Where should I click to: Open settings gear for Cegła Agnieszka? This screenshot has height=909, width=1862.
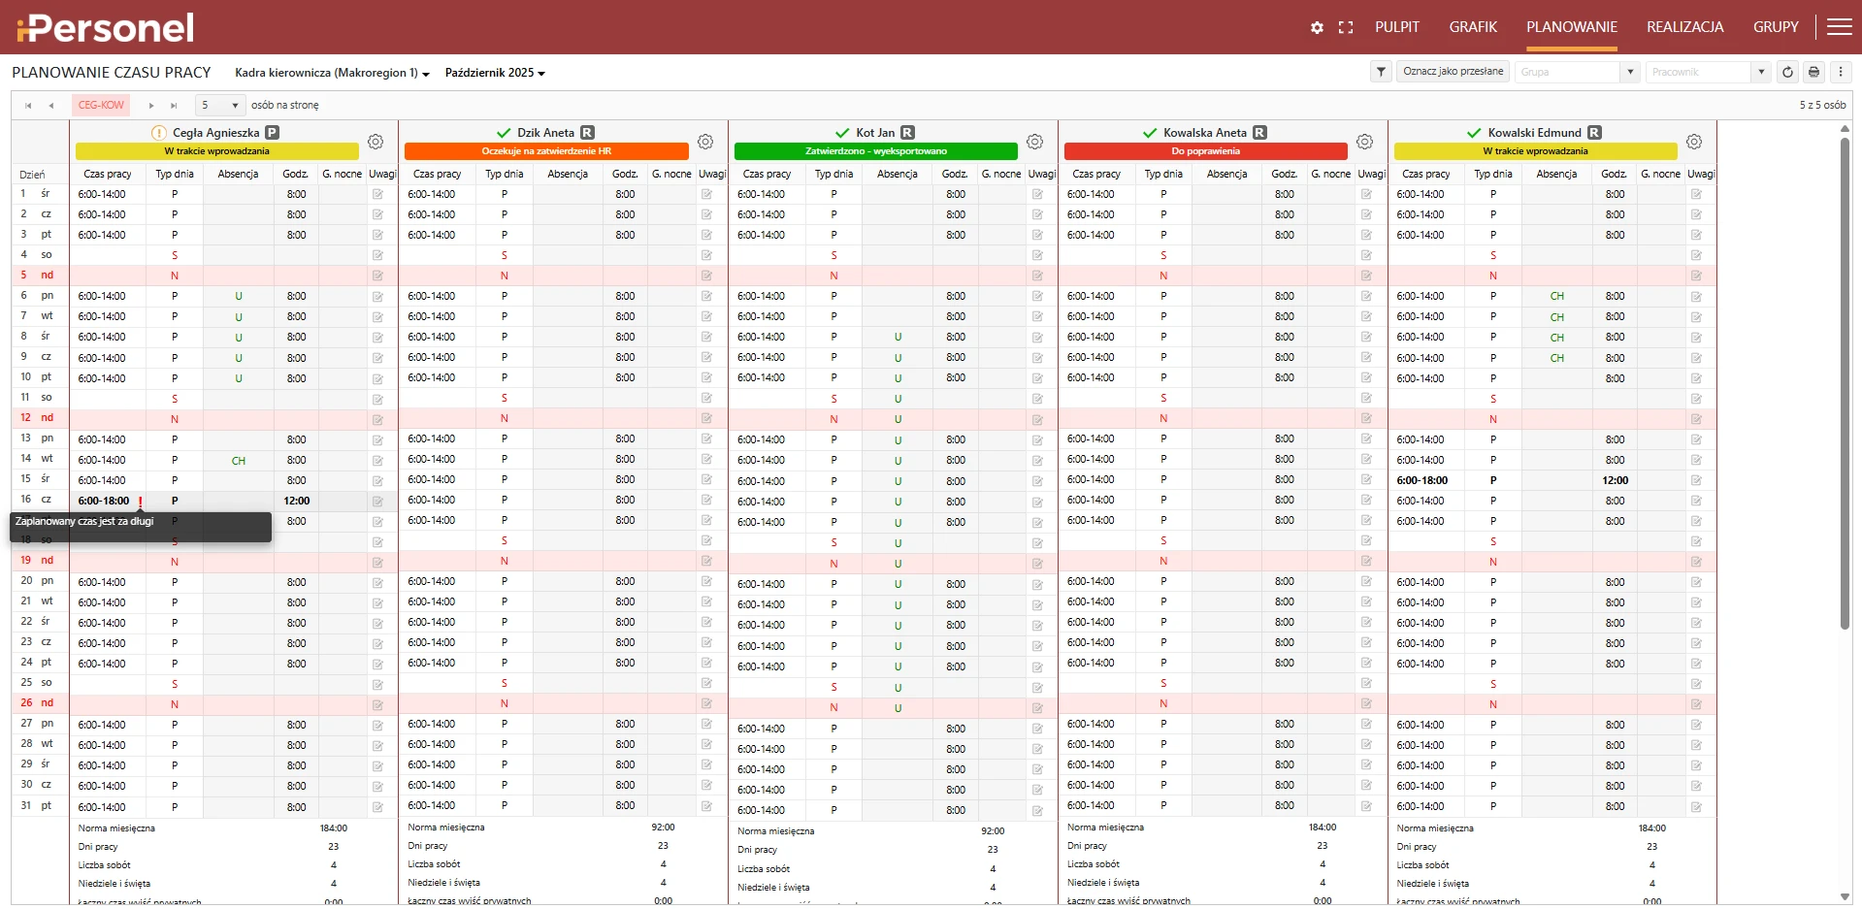[376, 142]
